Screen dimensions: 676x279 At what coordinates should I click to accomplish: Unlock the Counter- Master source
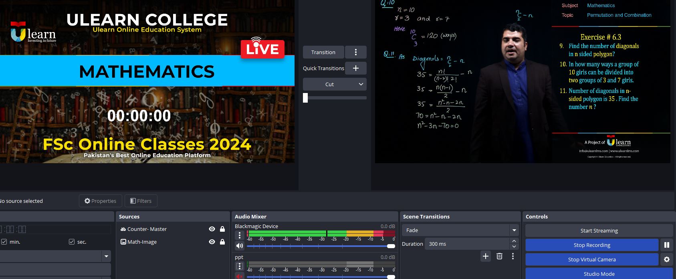[222, 229]
